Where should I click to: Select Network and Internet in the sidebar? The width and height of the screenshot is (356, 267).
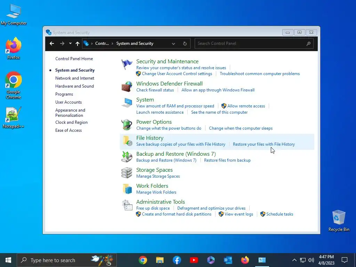point(75,78)
